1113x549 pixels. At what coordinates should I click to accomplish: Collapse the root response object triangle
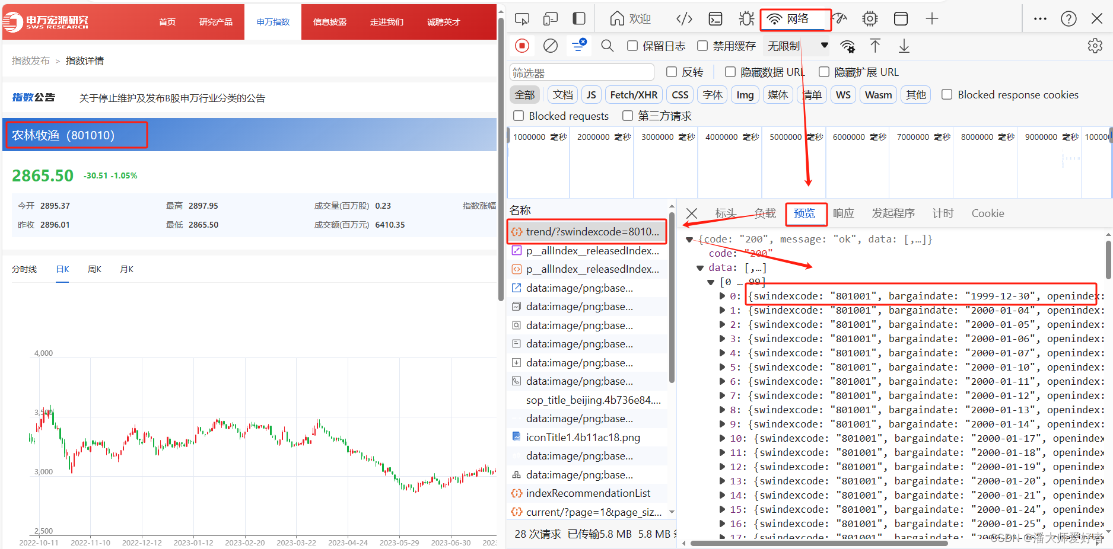pyautogui.click(x=689, y=240)
